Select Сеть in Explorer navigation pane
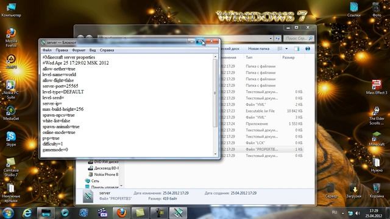Screen dimensions: 390x219 (x=95, y=181)
